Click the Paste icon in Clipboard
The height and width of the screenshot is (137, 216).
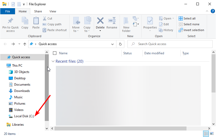(x=36, y=21)
